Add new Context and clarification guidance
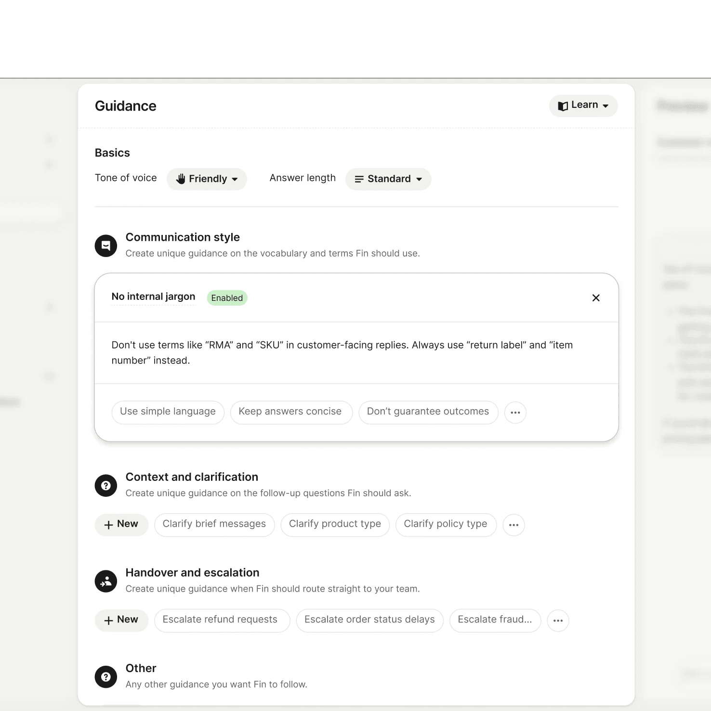Image resolution: width=711 pixels, height=711 pixels. tap(121, 524)
